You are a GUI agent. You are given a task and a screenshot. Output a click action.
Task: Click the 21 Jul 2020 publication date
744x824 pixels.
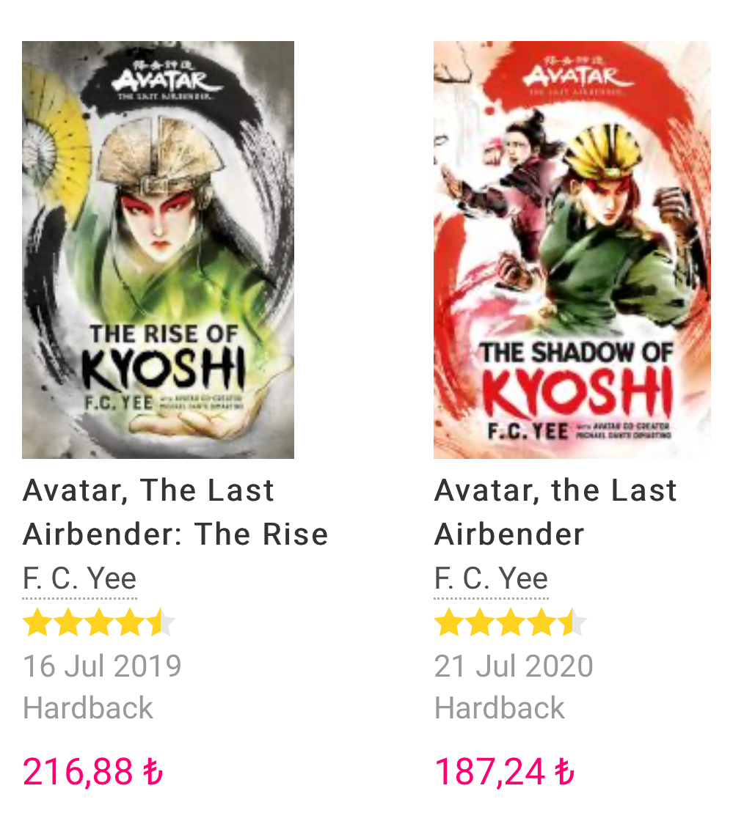point(514,666)
